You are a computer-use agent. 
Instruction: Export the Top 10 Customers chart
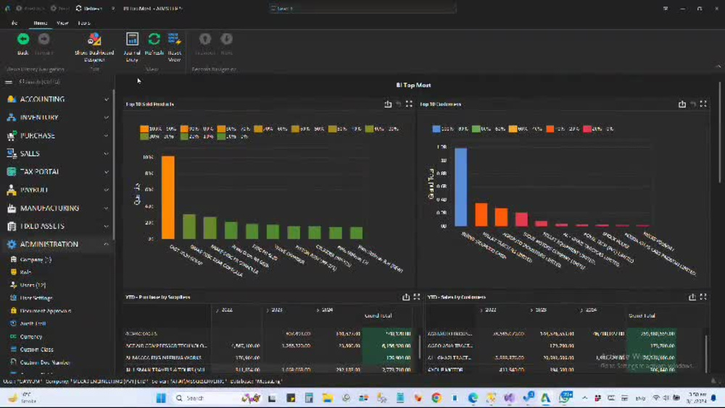coord(682,104)
